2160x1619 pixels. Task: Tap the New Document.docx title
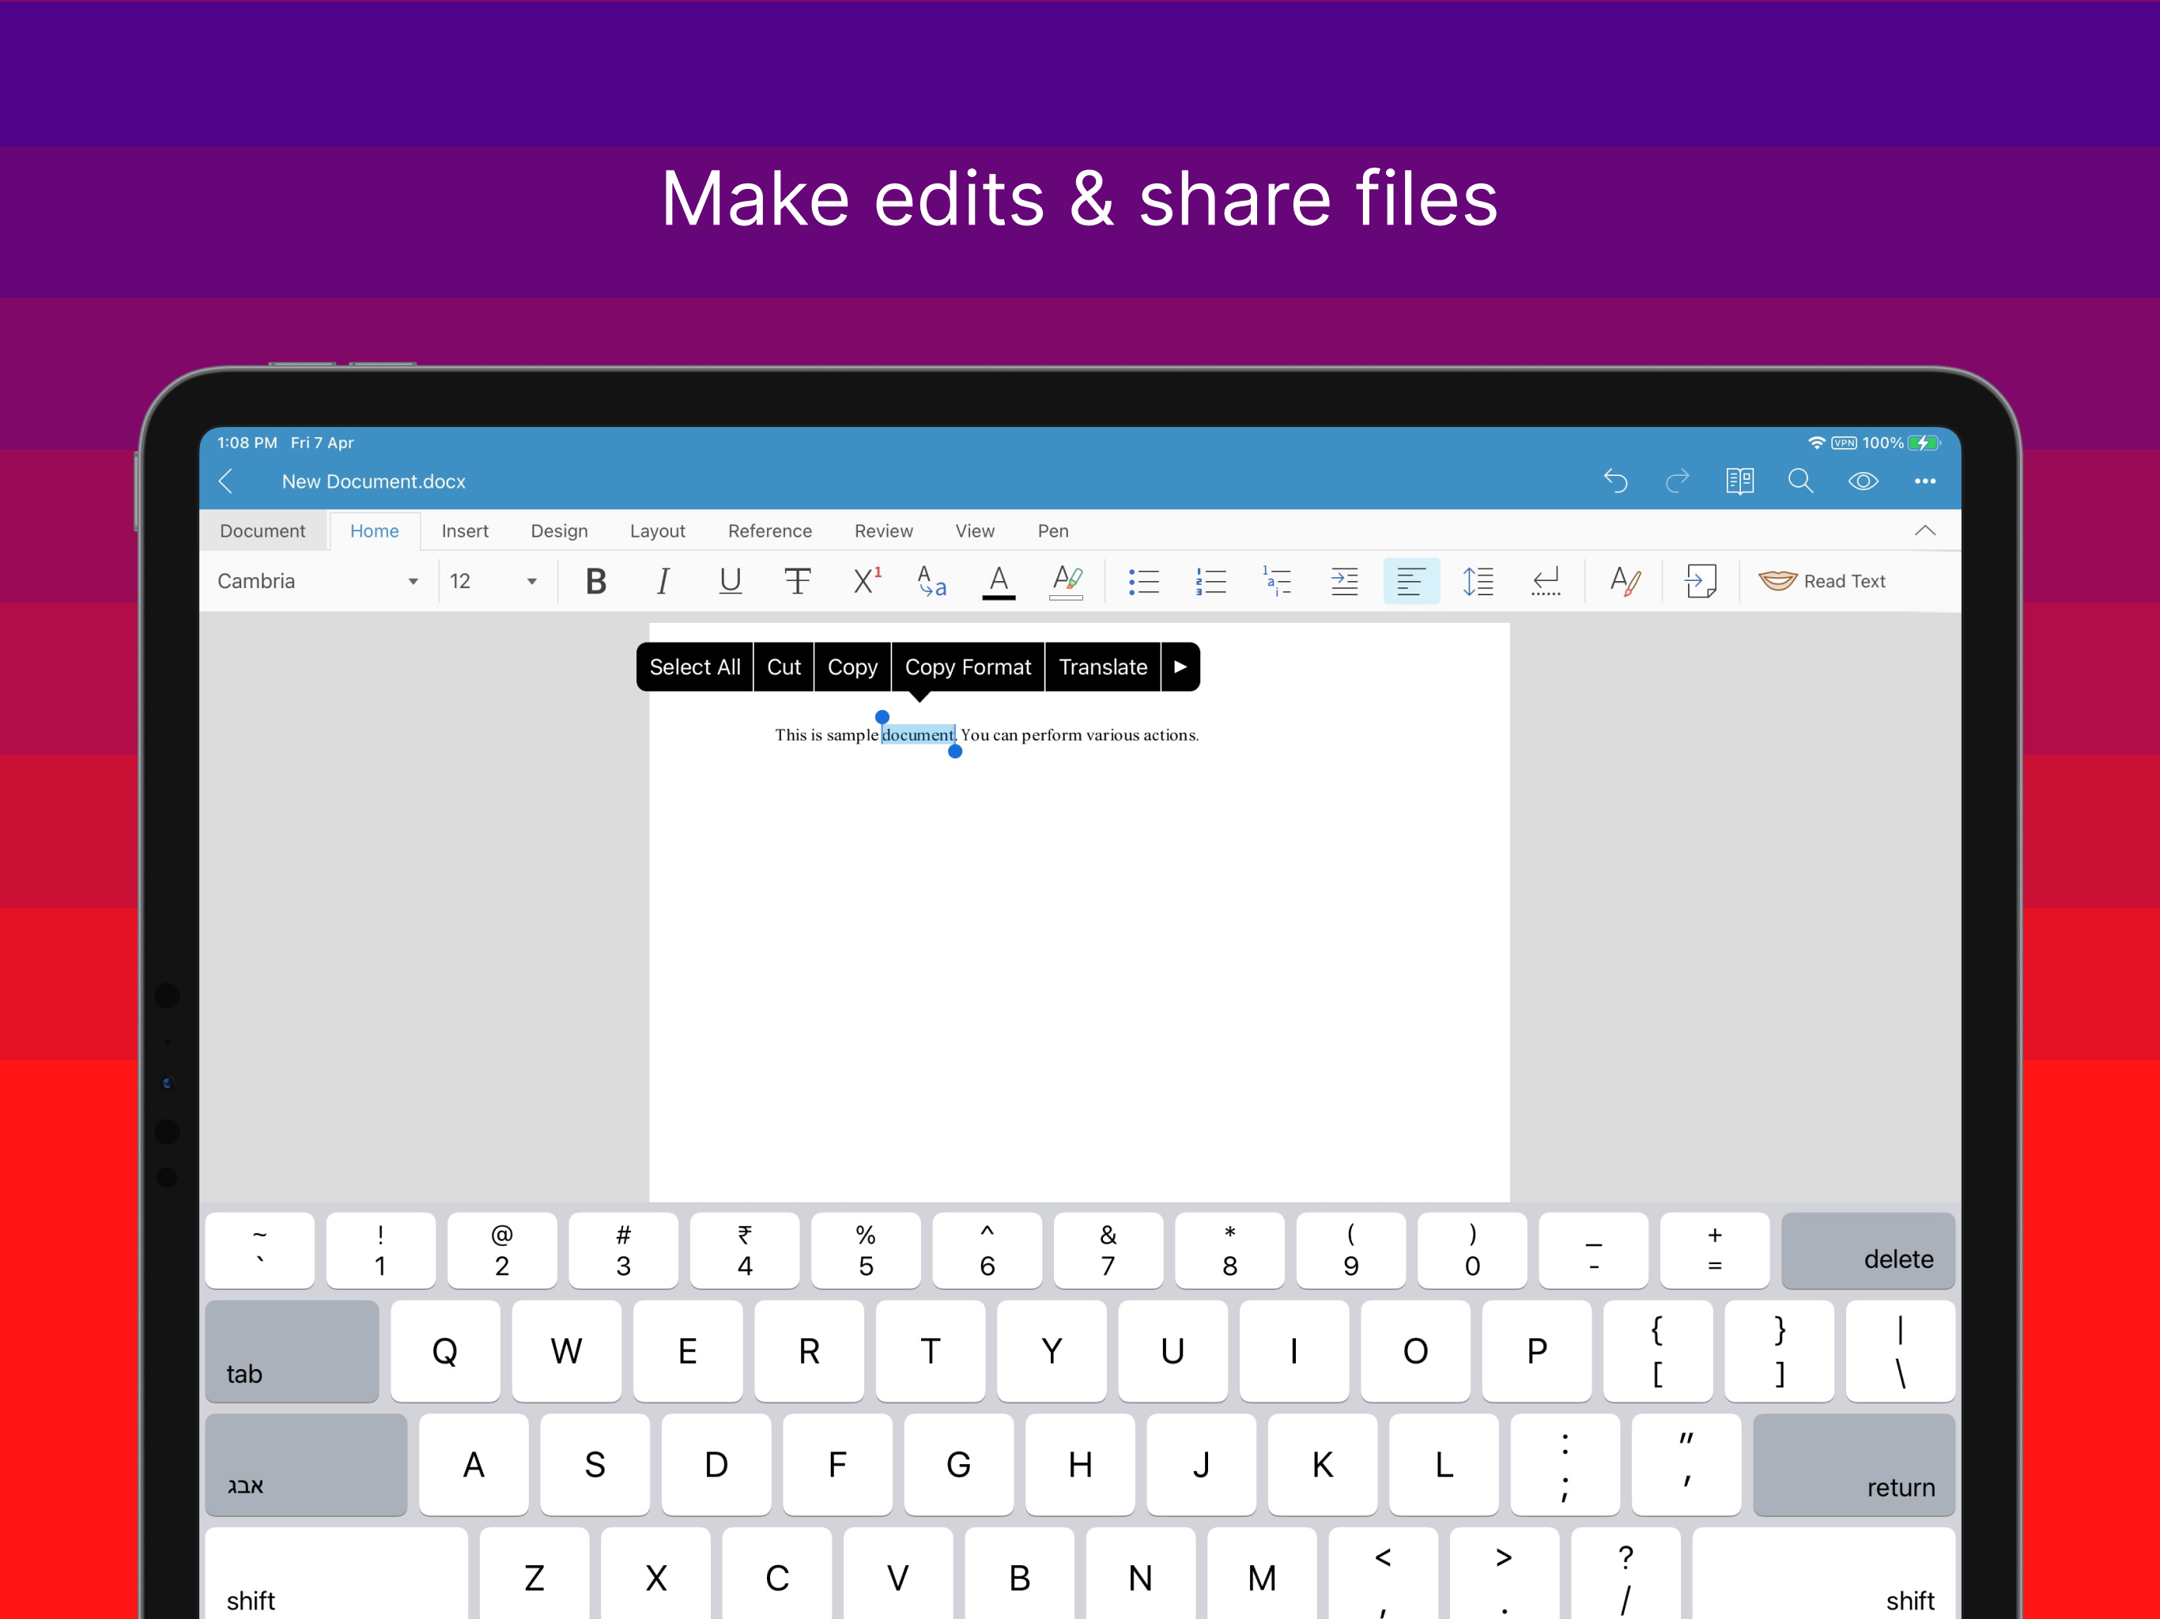374,481
